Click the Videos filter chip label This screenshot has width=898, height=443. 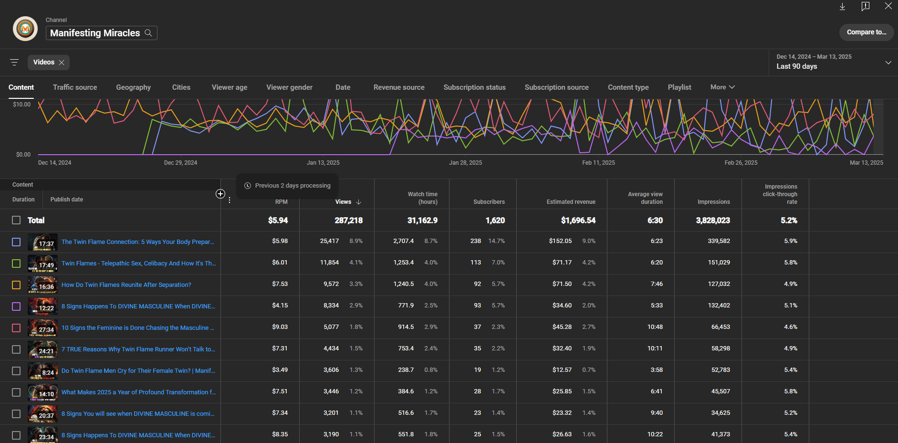tap(44, 63)
